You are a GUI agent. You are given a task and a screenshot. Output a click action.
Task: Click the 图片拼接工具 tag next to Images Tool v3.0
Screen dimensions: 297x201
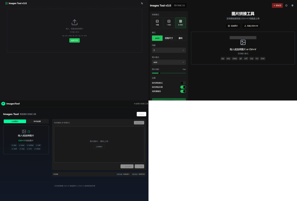coord(179,5)
